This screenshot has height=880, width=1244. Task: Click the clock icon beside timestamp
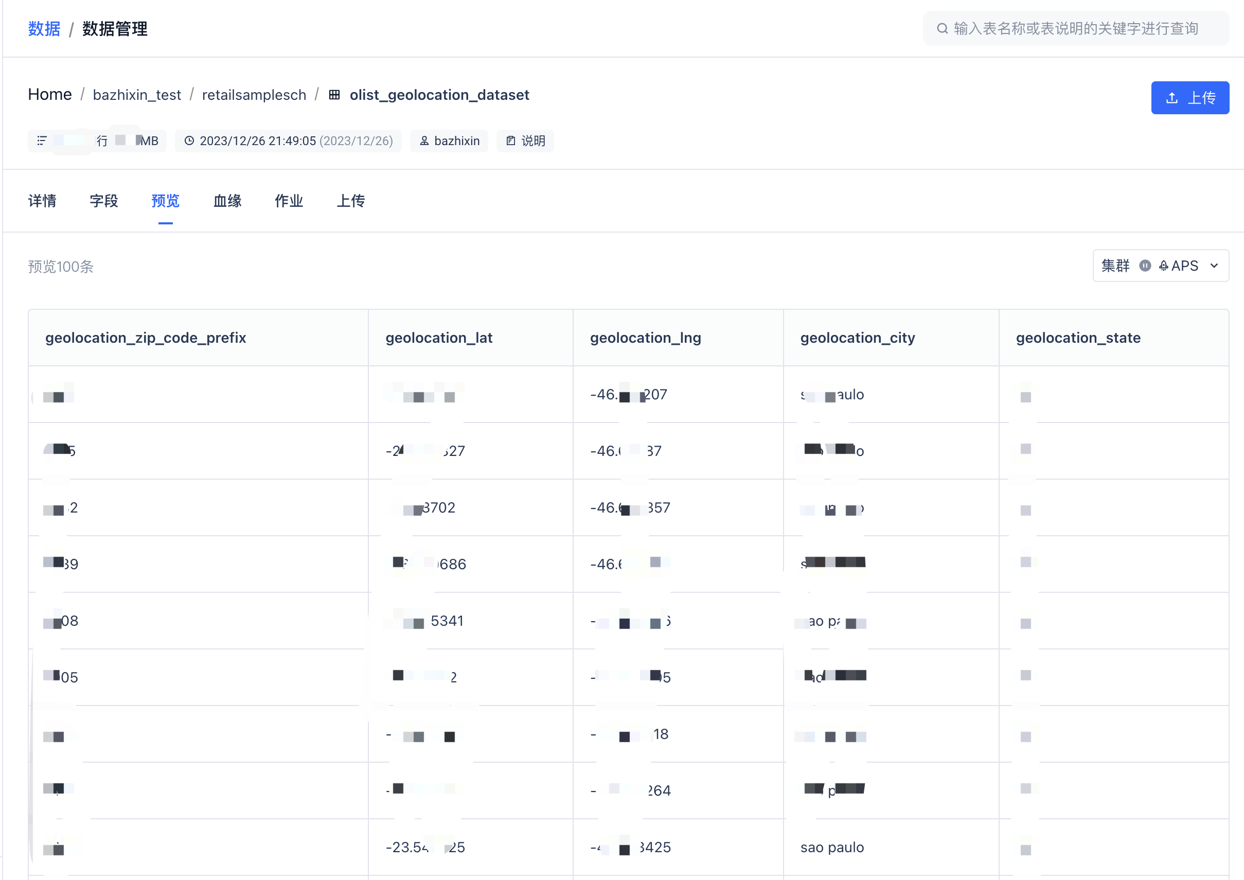point(189,141)
